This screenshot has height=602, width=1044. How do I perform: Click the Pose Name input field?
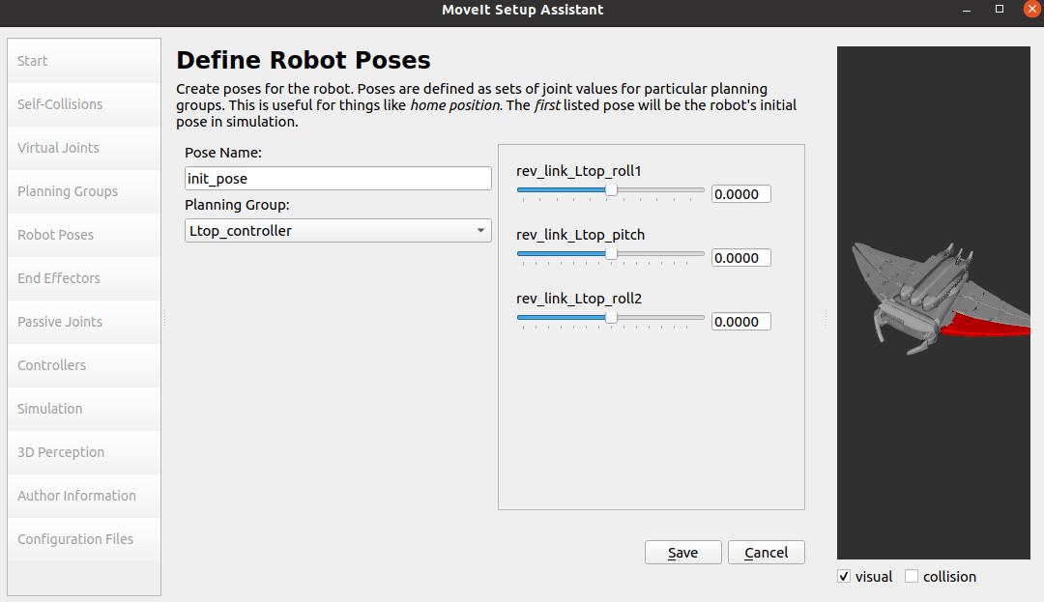(338, 178)
